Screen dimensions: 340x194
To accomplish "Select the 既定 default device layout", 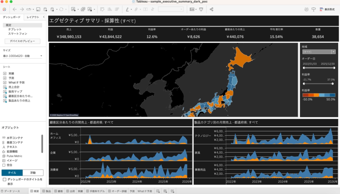I will (x=22, y=25).
